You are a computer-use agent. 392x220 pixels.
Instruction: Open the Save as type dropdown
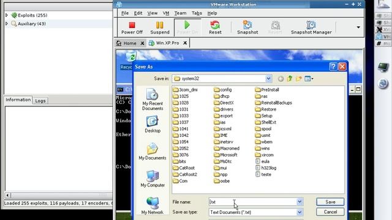(300, 212)
